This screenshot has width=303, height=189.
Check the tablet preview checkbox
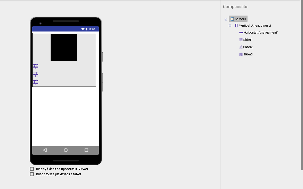(x=32, y=174)
